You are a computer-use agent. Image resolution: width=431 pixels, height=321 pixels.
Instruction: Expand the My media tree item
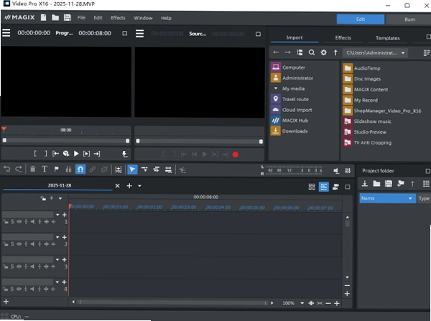click(276, 88)
